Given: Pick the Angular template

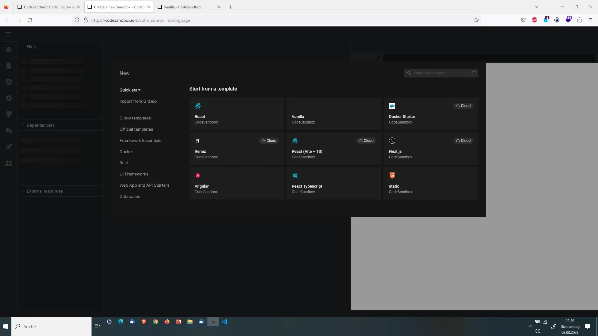Looking at the screenshot, I should [237, 183].
